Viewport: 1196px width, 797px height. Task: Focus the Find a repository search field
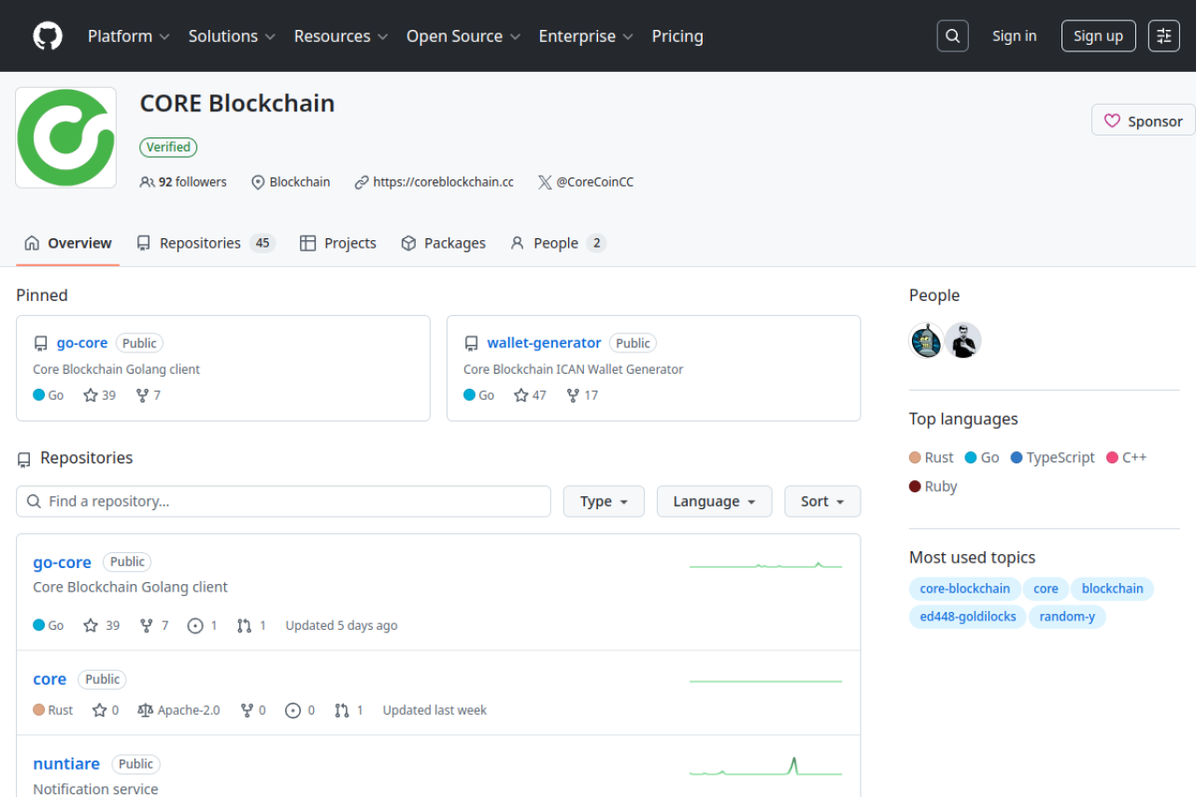pyautogui.click(x=283, y=502)
